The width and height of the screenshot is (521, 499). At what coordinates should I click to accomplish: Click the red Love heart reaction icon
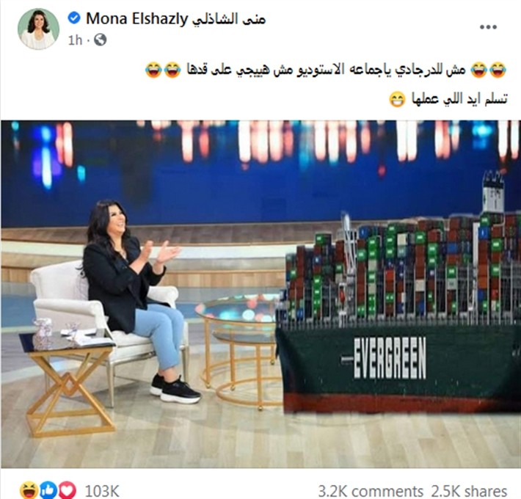tap(68, 490)
